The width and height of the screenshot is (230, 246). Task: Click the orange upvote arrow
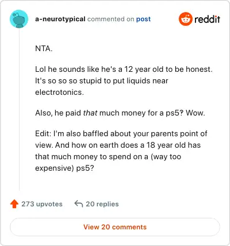point(14,204)
